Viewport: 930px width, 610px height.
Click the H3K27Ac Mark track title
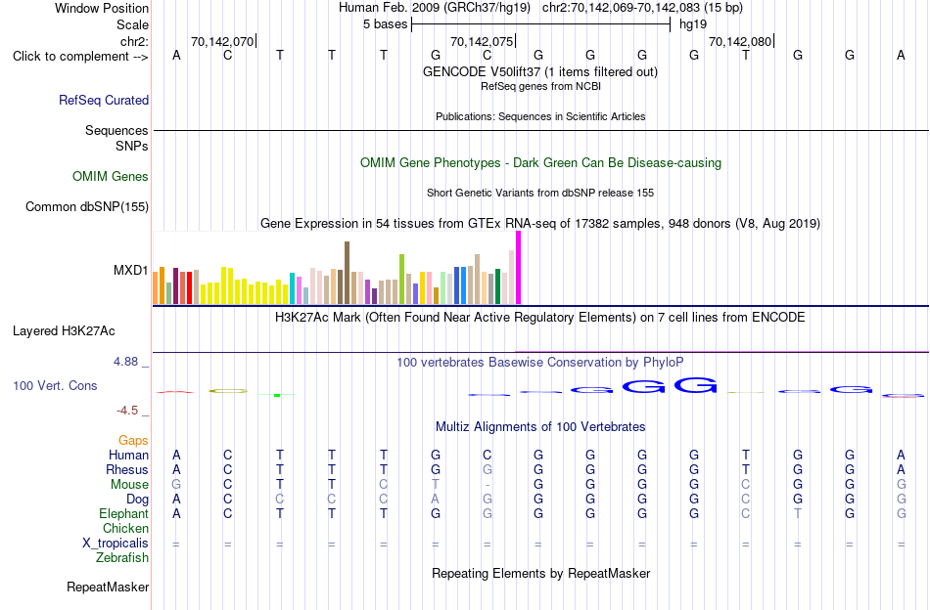click(x=540, y=318)
